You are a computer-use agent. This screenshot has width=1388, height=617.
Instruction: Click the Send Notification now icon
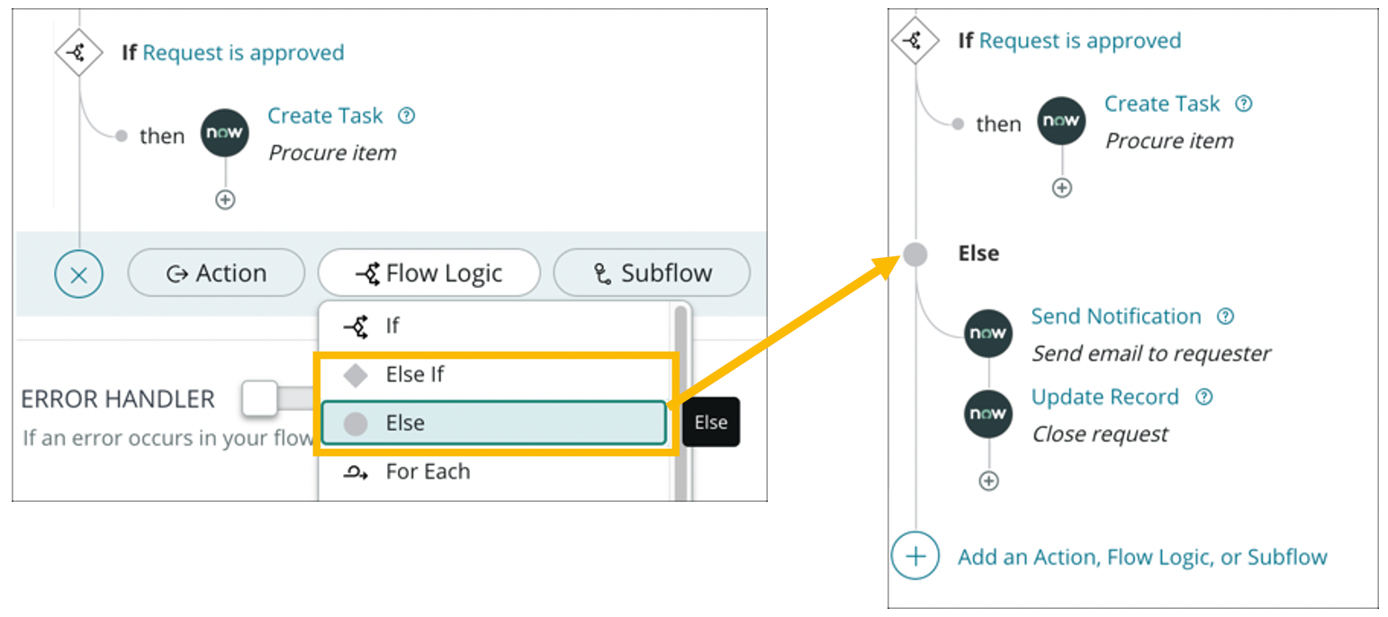[987, 334]
